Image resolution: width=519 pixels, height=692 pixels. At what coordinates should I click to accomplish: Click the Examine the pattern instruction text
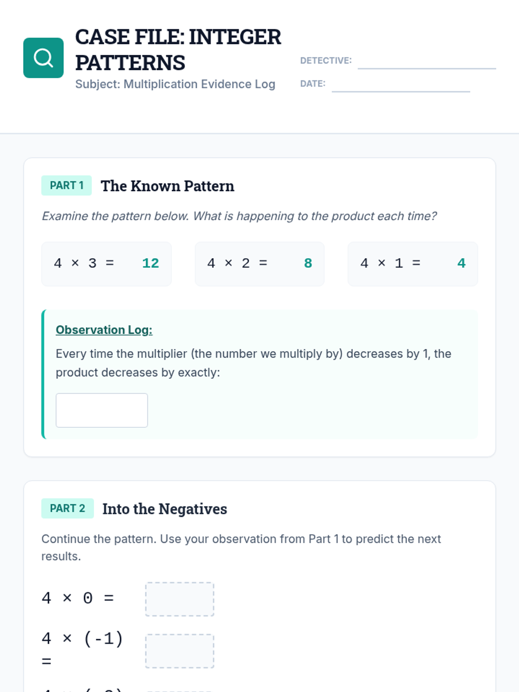point(239,216)
